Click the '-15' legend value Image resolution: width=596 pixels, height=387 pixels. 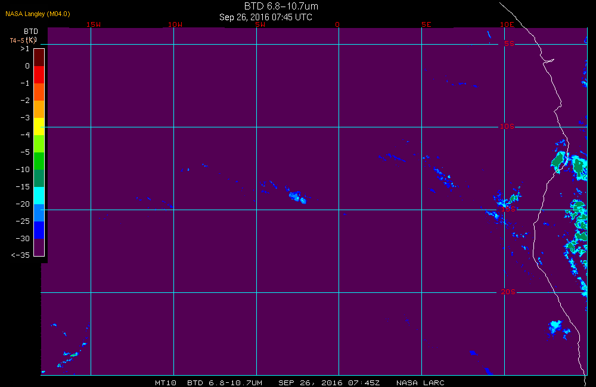(x=23, y=187)
